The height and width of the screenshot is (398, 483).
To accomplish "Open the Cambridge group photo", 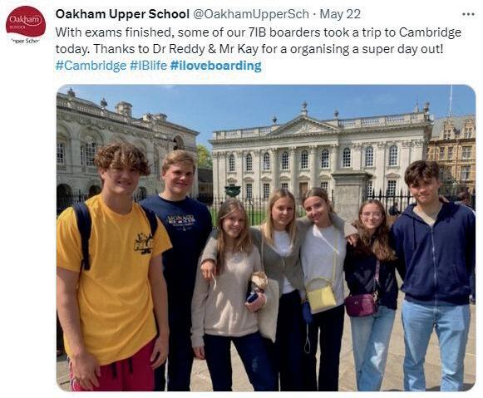I will click(266, 238).
